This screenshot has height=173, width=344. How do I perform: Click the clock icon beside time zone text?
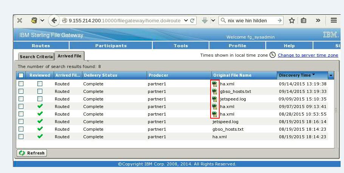(273, 55)
